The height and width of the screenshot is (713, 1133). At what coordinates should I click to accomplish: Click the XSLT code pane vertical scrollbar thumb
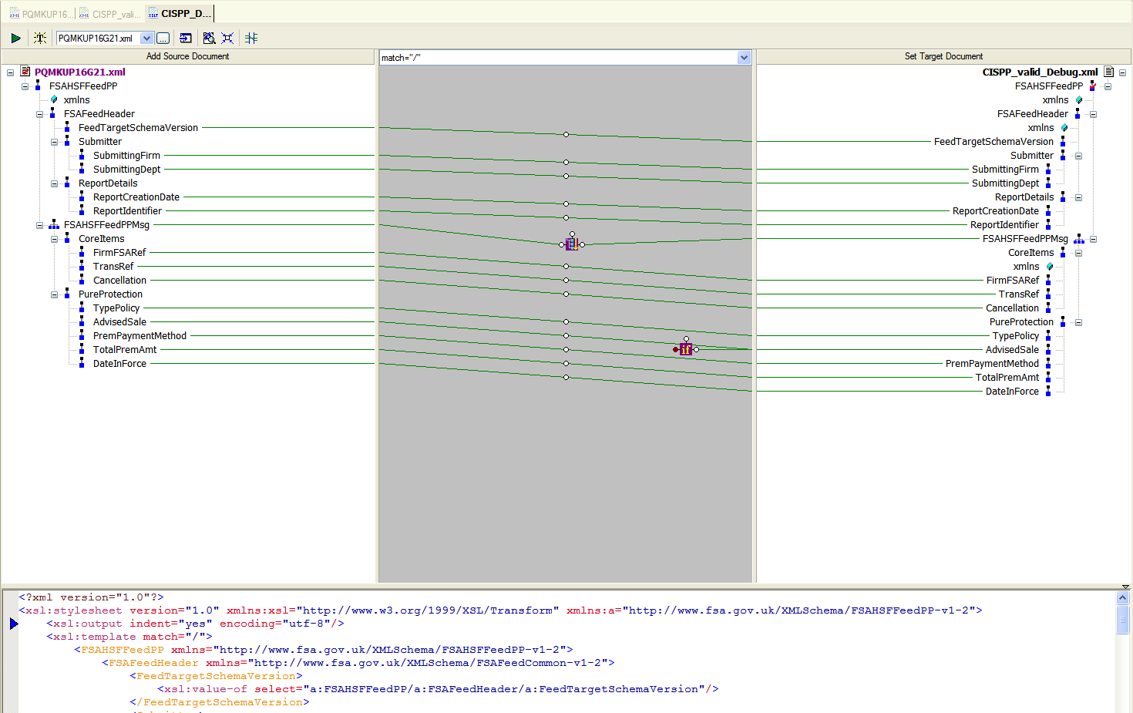[x=1122, y=619]
